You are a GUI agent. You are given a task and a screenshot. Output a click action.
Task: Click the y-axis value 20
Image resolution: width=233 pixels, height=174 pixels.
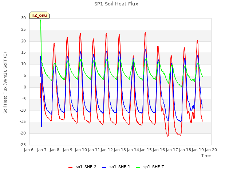tap(23, 41)
